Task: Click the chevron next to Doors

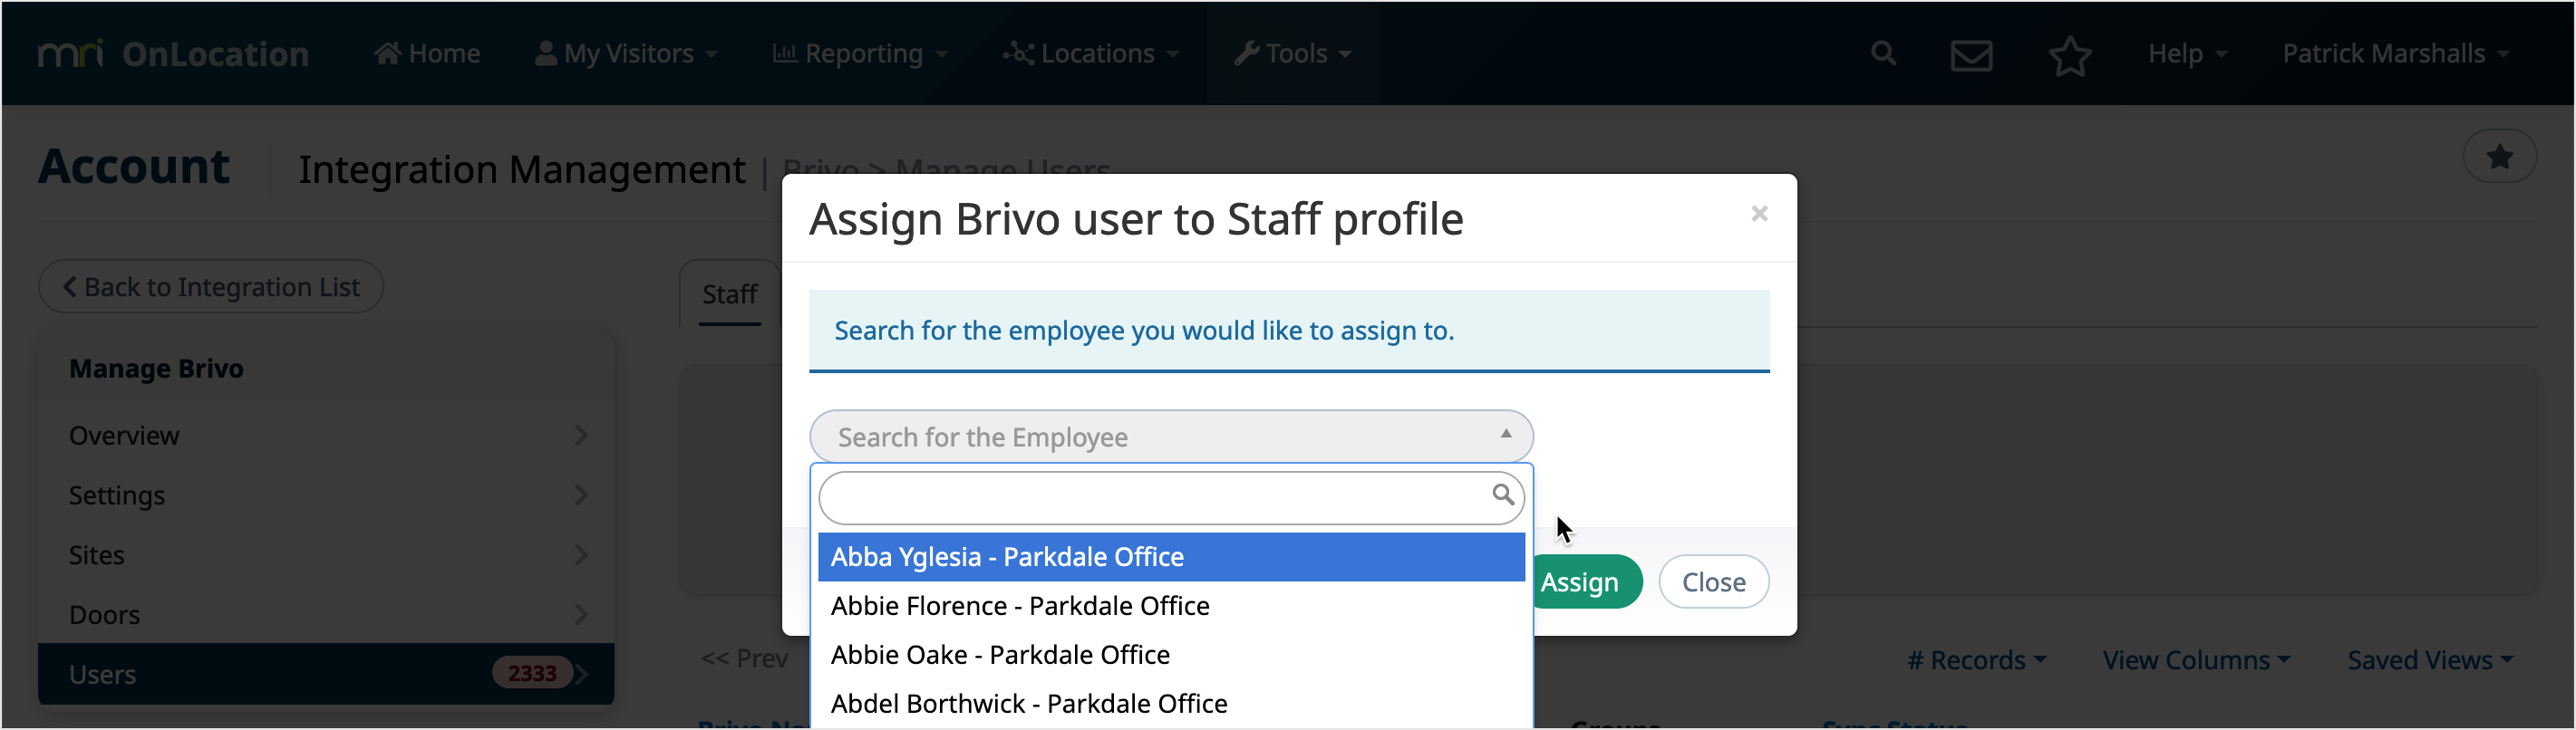Action: tap(581, 616)
